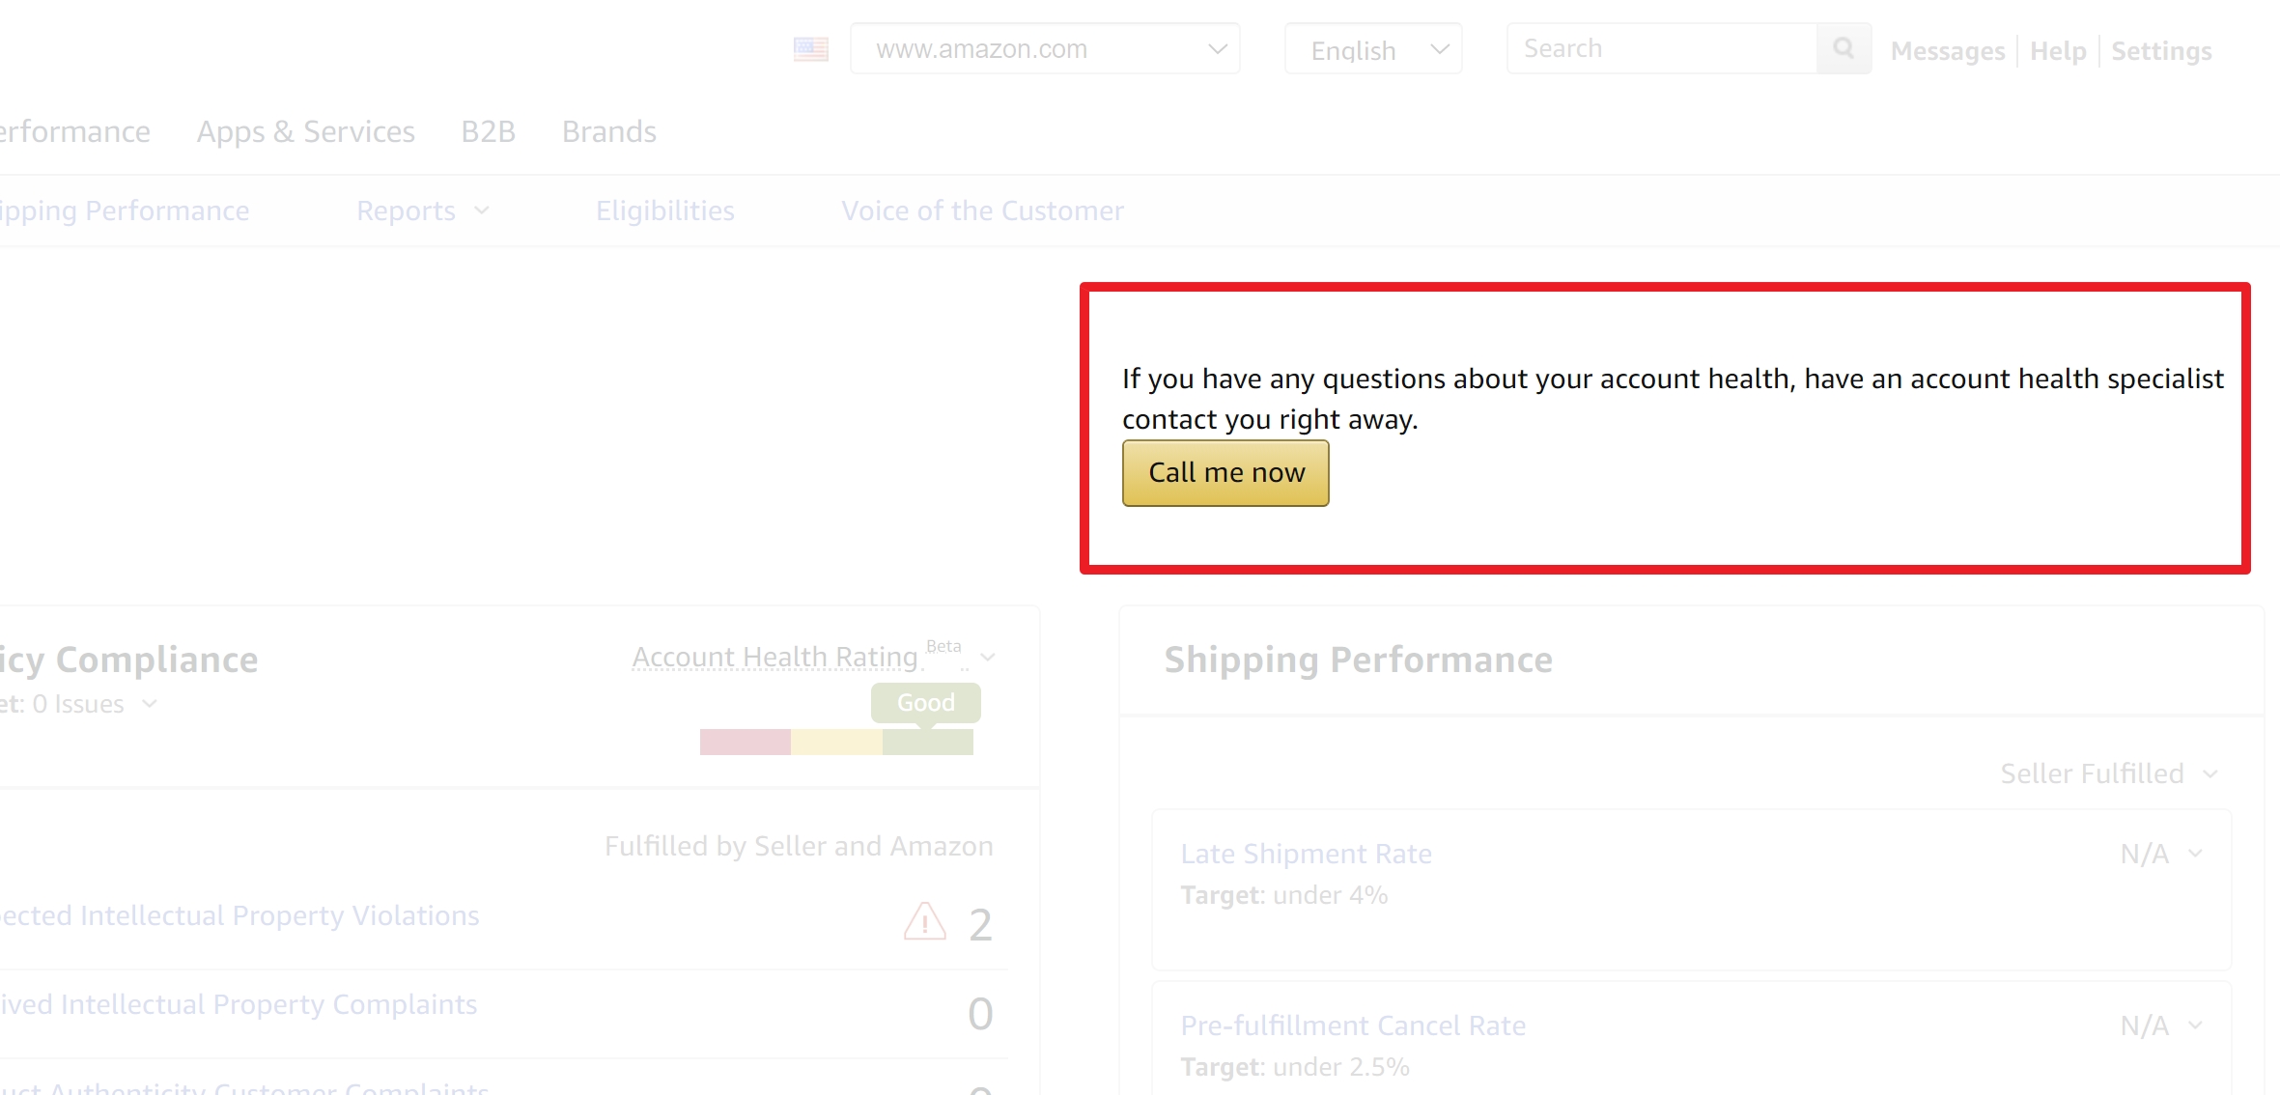Switch to the Shipping Performance tab
The image size is (2280, 1095).
tap(125, 211)
